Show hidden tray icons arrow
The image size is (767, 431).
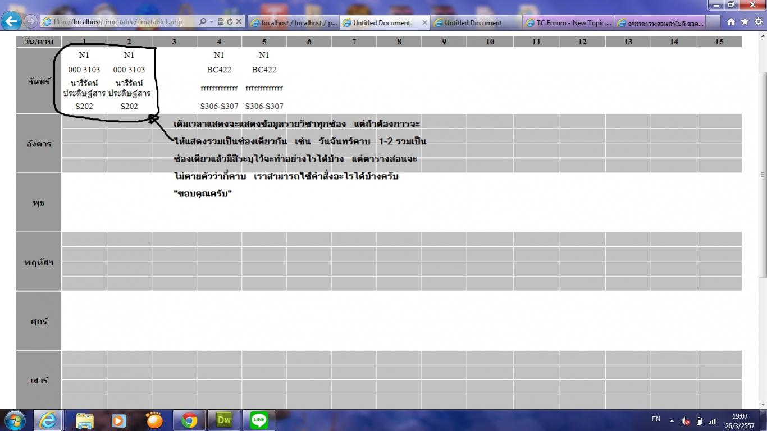672,420
